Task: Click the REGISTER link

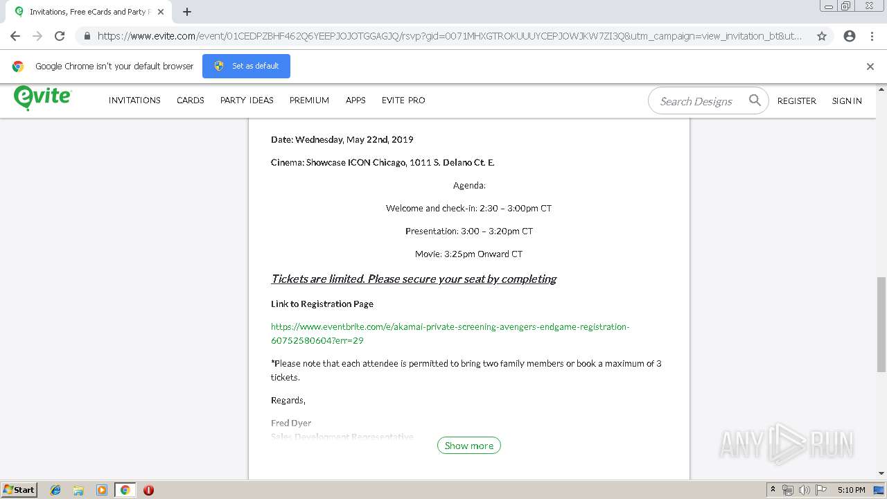Action: point(797,101)
